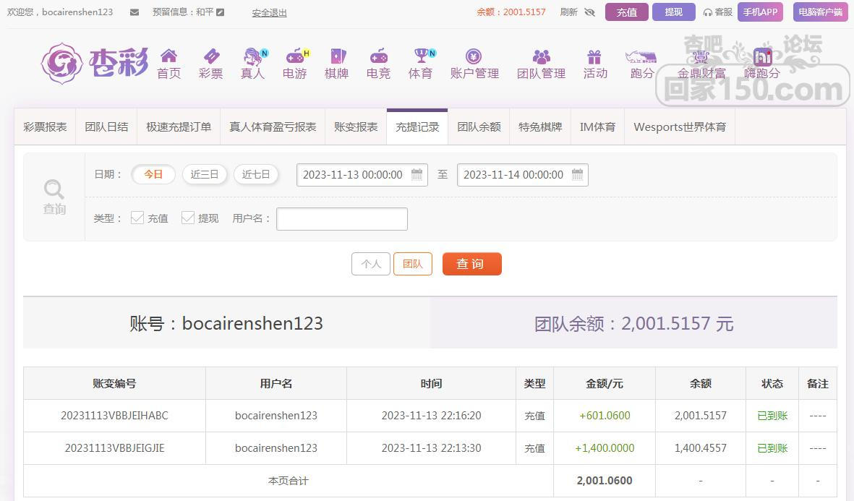Open the end date calendar picker
The width and height of the screenshot is (854, 501).
pos(577,174)
